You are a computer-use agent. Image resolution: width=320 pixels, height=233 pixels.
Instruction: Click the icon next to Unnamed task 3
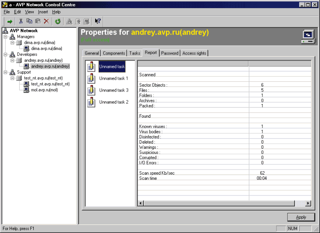pyautogui.click(x=91, y=90)
